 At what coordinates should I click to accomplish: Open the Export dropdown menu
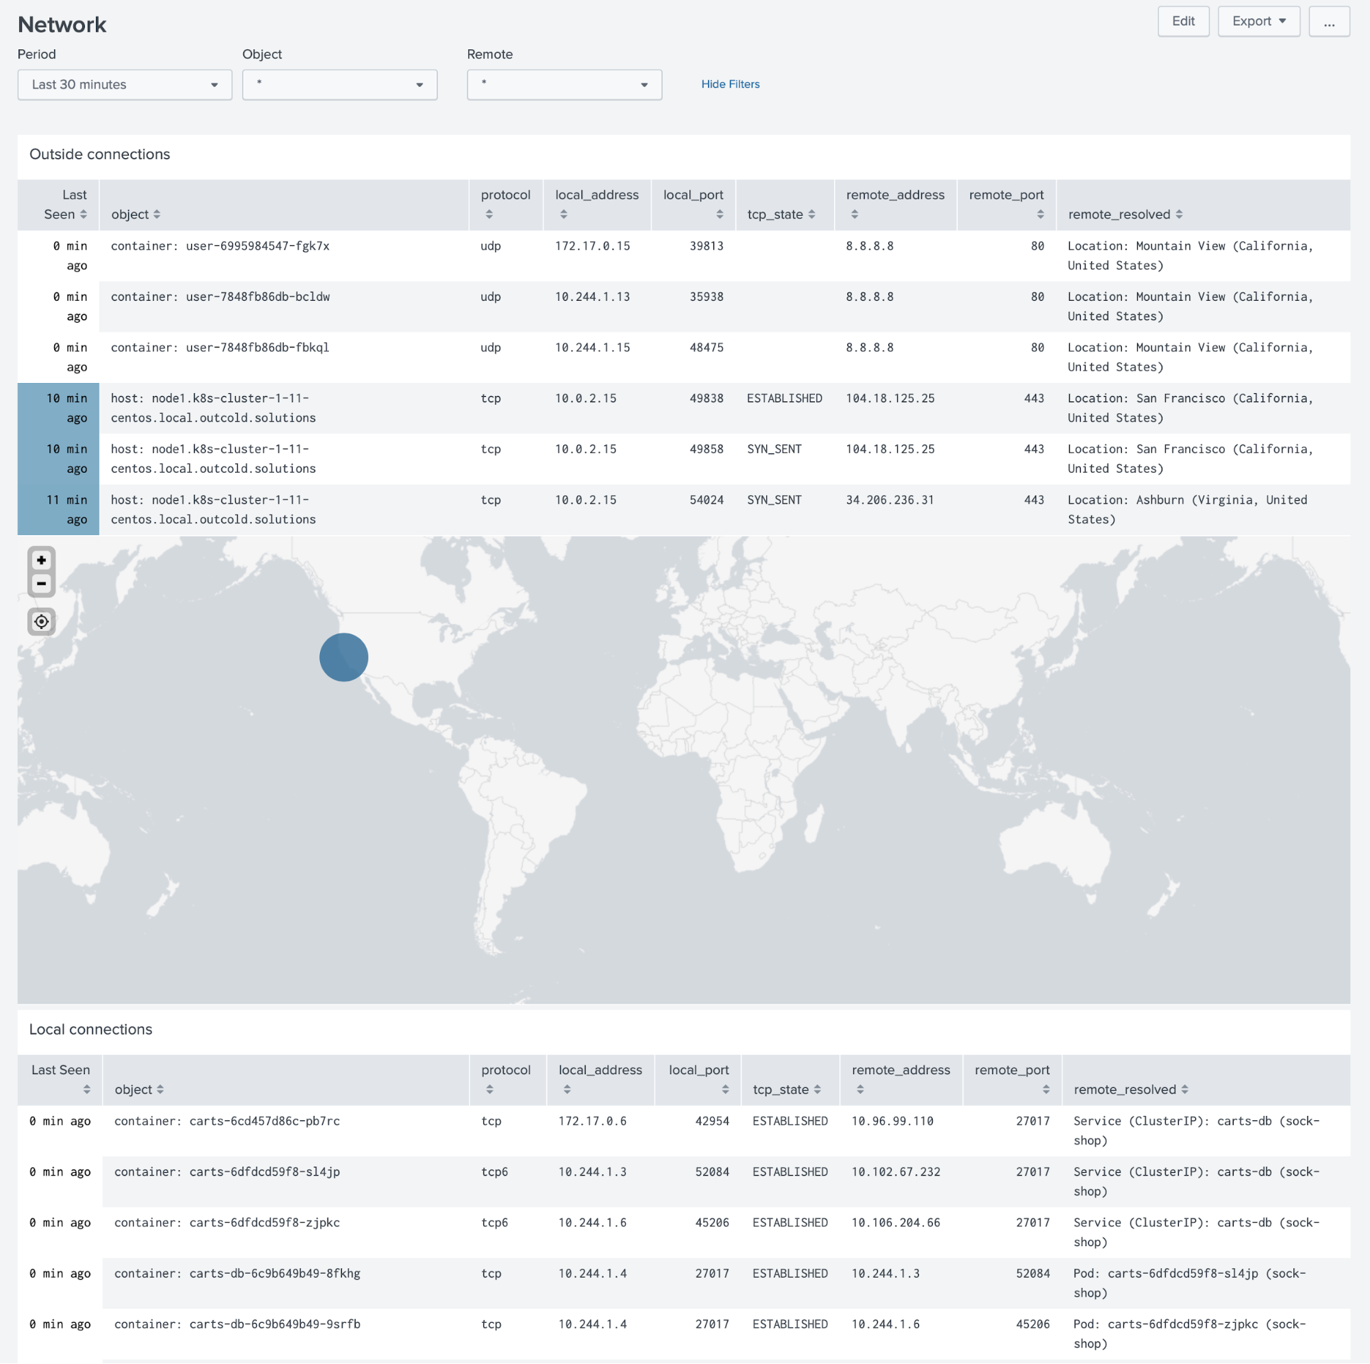coord(1259,21)
